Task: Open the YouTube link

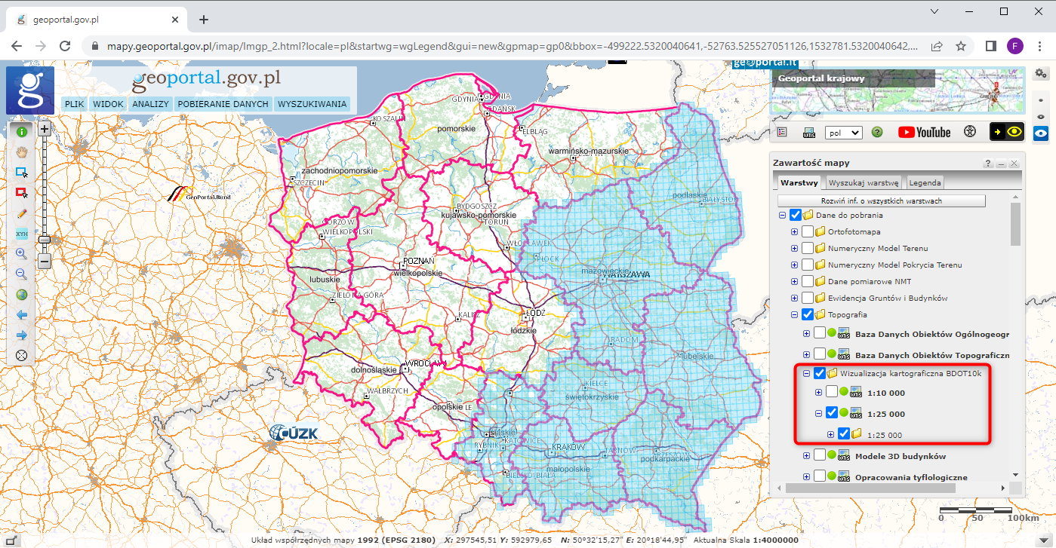Action: coord(922,132)
